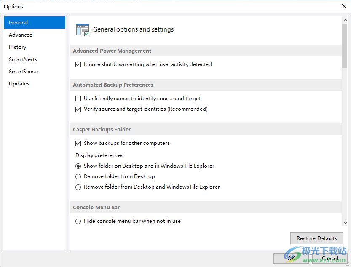
Task: Close the Options dialog window
Action: tap(344, 6)
